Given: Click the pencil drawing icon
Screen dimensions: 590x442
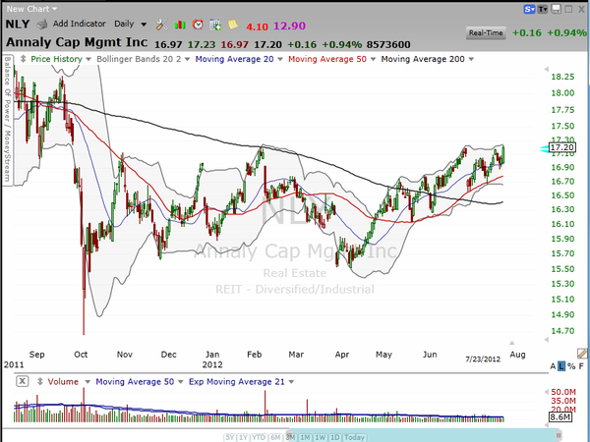Looking at the screenshot, I should coord(582,354).
